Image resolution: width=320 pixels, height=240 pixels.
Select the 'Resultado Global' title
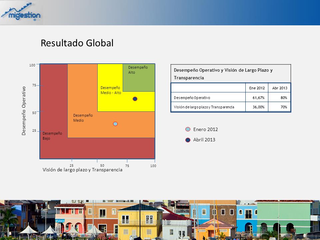click(77, 43)
